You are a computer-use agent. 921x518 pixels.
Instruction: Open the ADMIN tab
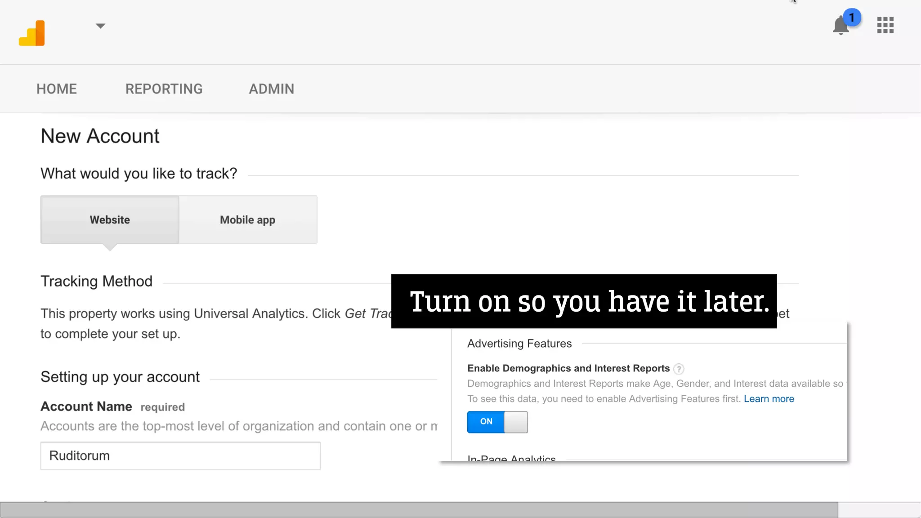point(272,89)
